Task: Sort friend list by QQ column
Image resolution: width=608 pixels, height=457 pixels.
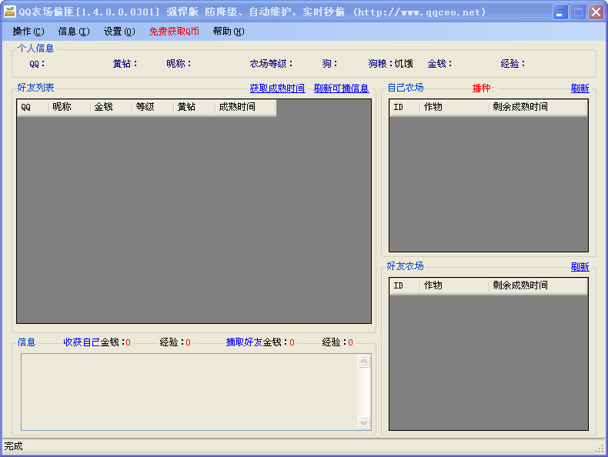Action: pyautogui.click(x=33, y=108)
